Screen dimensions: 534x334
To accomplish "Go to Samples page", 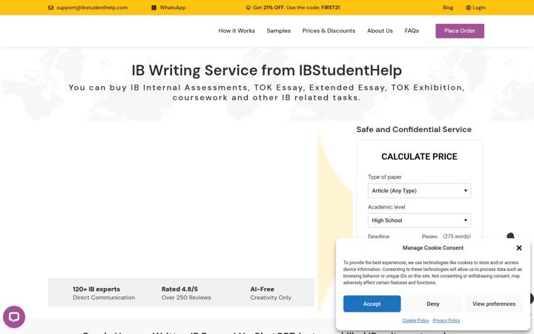I will tap(279, 30).
